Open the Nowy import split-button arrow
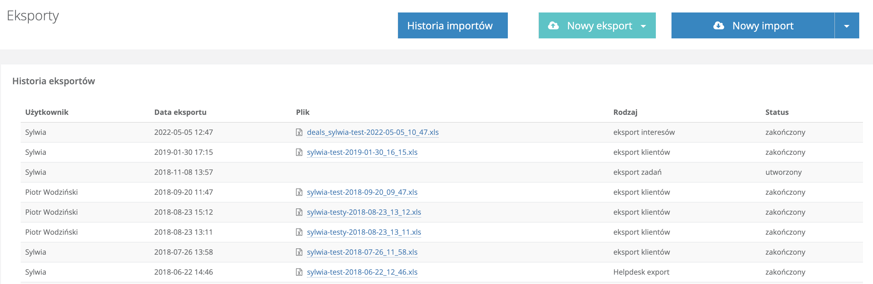873x284 pixels. click(x=847, y=26)
